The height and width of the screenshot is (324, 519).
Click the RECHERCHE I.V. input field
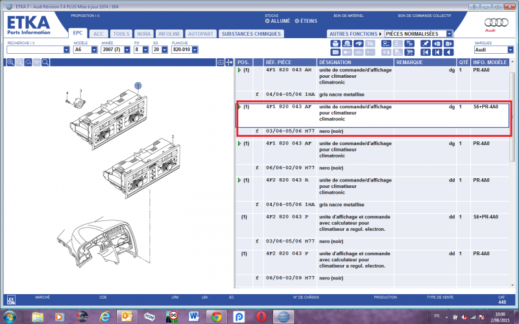35,50
